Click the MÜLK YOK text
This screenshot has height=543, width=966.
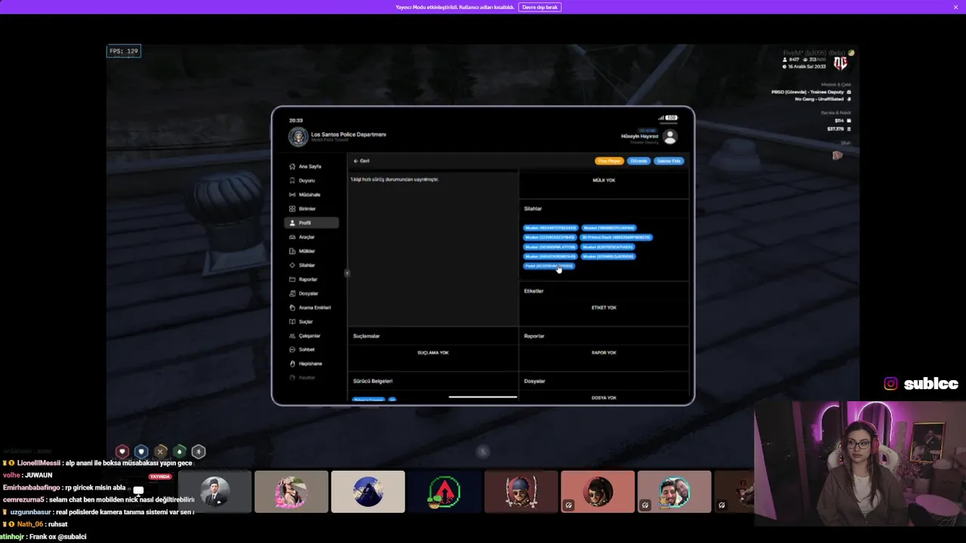604,180
